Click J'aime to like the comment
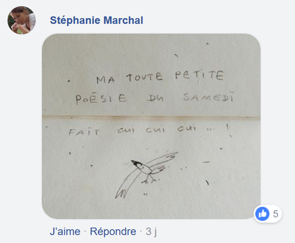295x243 pixels. coord(65,232)
